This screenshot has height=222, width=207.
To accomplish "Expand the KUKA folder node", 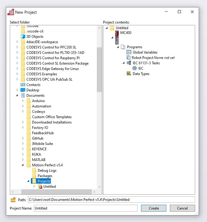I will [x=23, y=154].
